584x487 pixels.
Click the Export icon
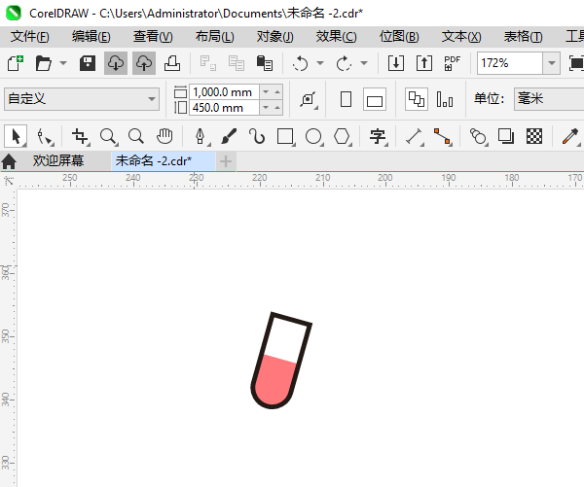tap(424, 63)
